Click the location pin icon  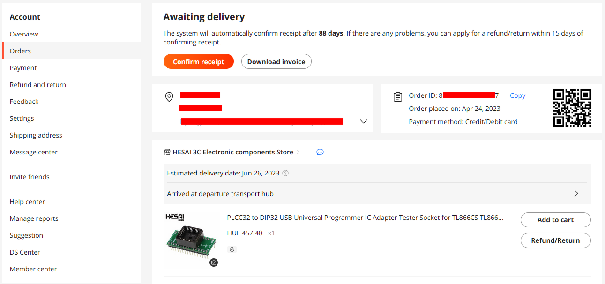pos(169,97)
